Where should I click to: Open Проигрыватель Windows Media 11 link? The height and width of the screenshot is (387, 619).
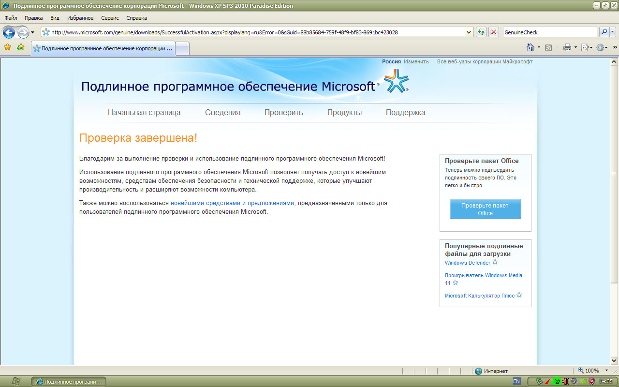[x=484, y=279]
